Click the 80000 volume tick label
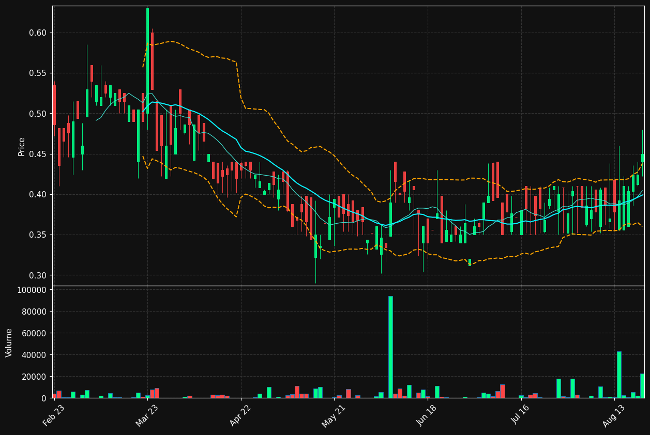 34,312
